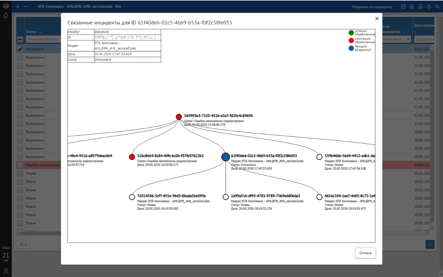Open notifications bell in left sidebar

point(6,16)
